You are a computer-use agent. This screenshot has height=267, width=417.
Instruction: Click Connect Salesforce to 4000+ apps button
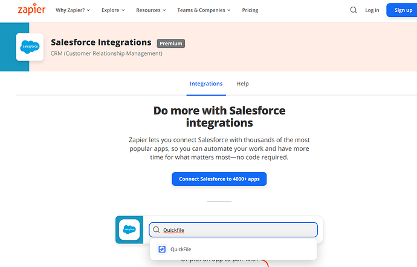[219, 179]
